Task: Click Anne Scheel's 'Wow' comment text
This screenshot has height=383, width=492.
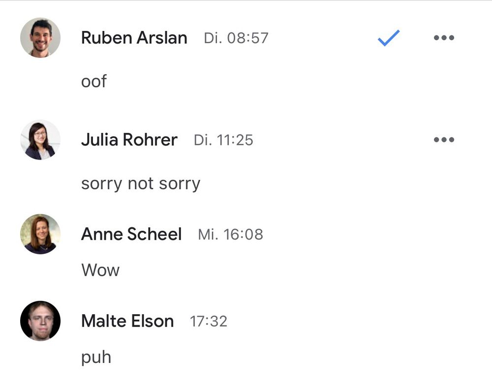Action: pos(100,270)
